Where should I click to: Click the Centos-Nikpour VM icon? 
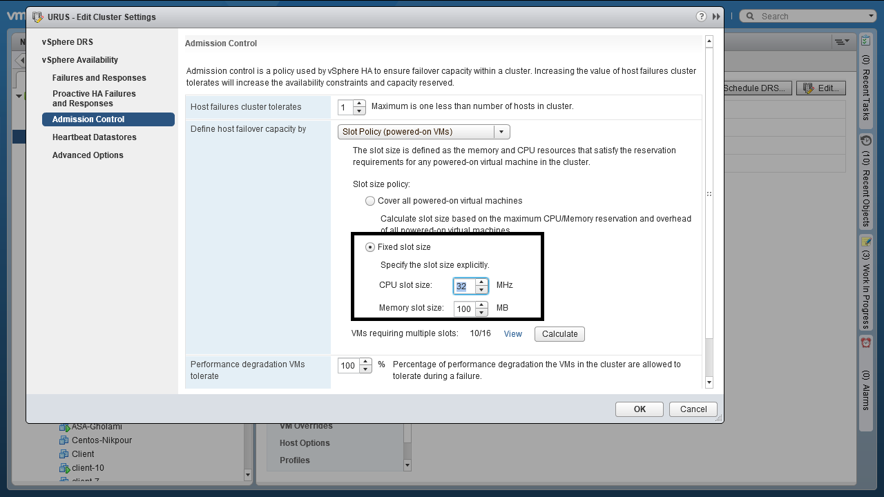[65, 440]
